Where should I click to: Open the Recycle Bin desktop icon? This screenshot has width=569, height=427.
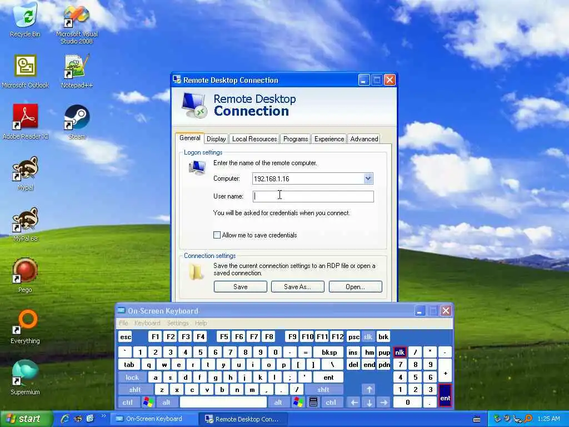[x=25, y=20]
